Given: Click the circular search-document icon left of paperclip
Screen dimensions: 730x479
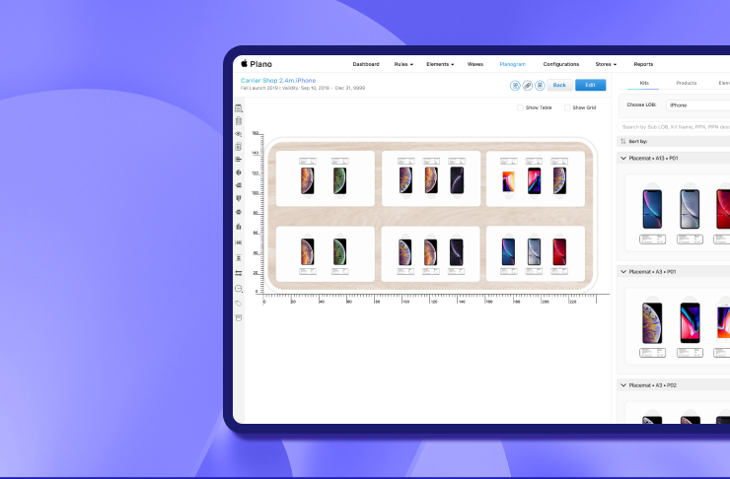Looking at the screenshot, I should [515, 85].
